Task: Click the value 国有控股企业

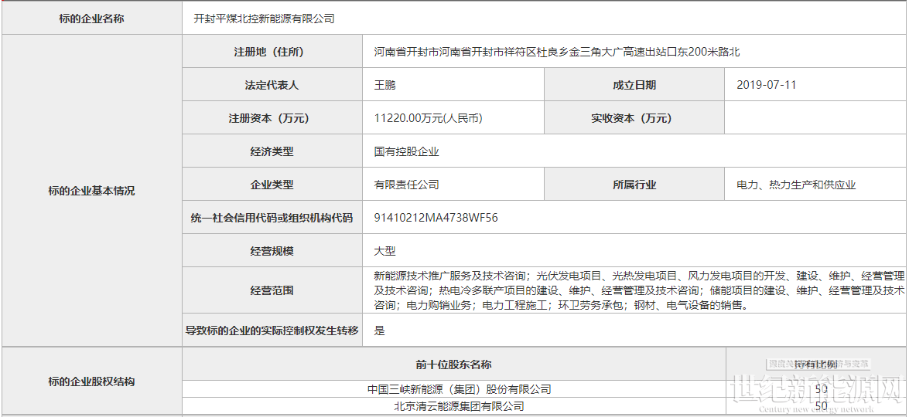Action: pos(406,151)
